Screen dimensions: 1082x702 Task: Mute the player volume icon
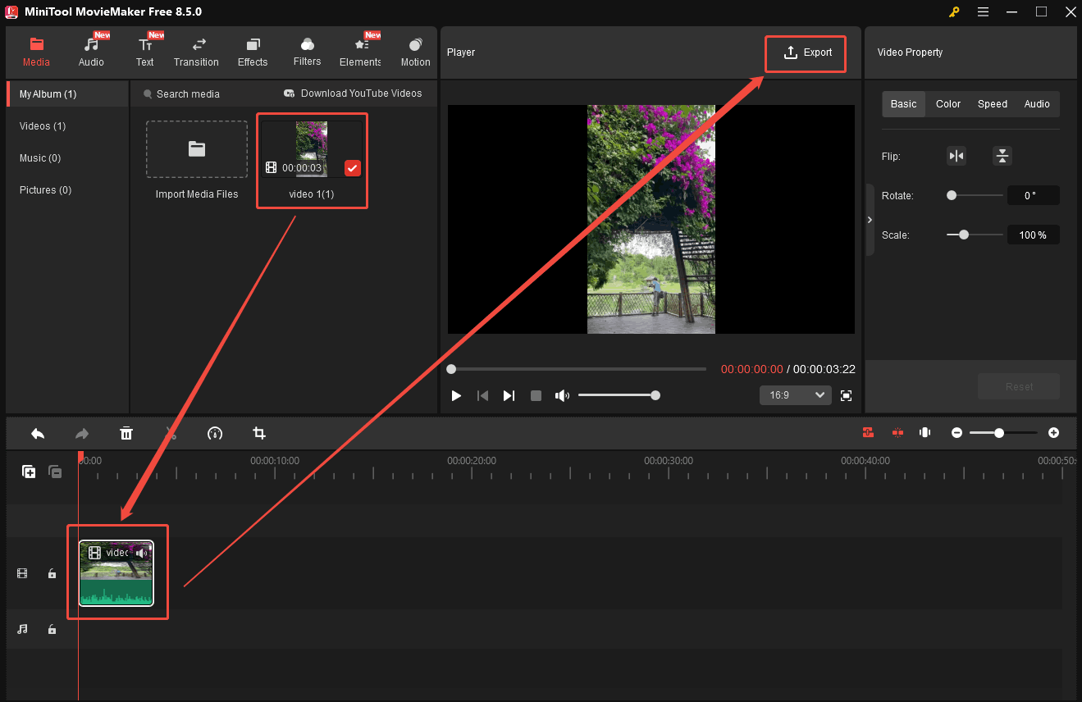[x=562, y=395]
